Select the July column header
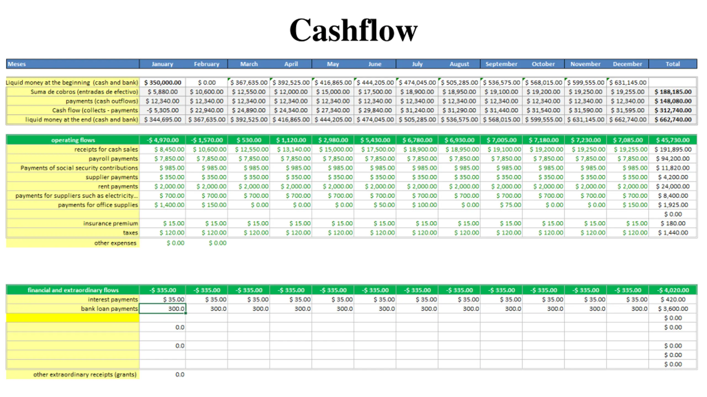 [x=417, y=64]
